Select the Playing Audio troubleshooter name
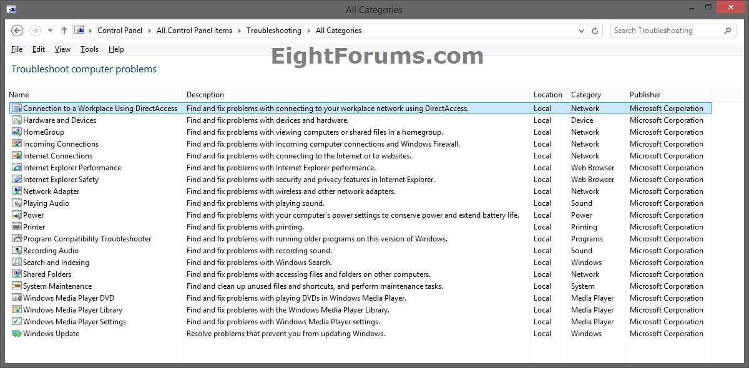This screenshot has width=749, height=368. click(46, 203)
